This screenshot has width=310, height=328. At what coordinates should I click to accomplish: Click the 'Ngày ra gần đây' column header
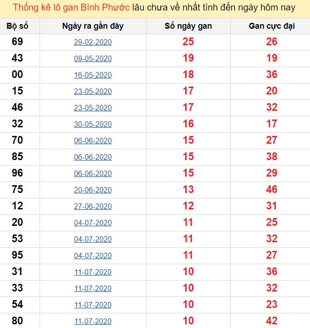[93, 26]
